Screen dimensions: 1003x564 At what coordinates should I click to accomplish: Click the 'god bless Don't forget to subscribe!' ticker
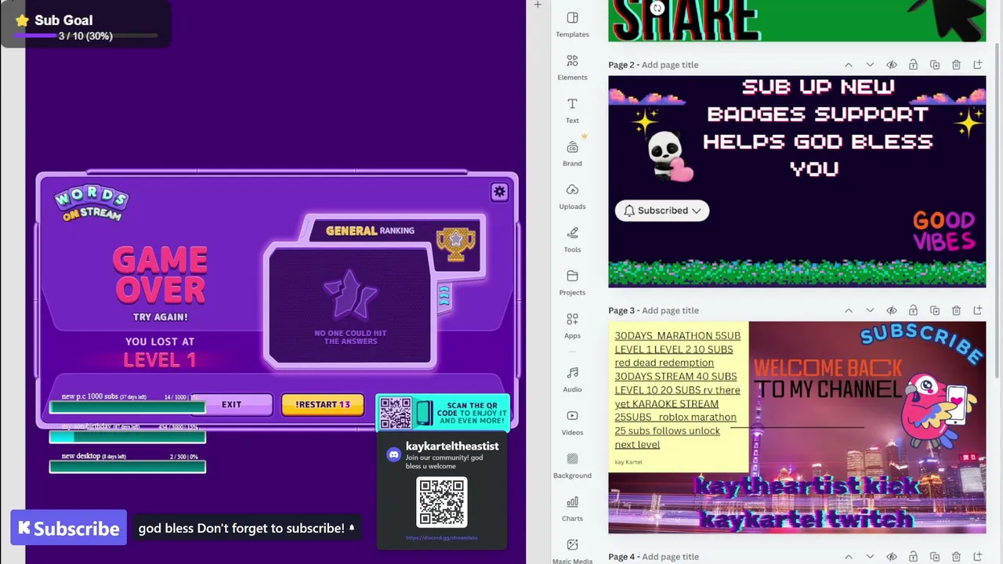[246, 528]
